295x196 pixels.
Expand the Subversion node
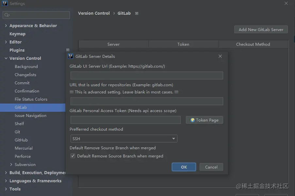pyautogui.click(x=11, y=164)
